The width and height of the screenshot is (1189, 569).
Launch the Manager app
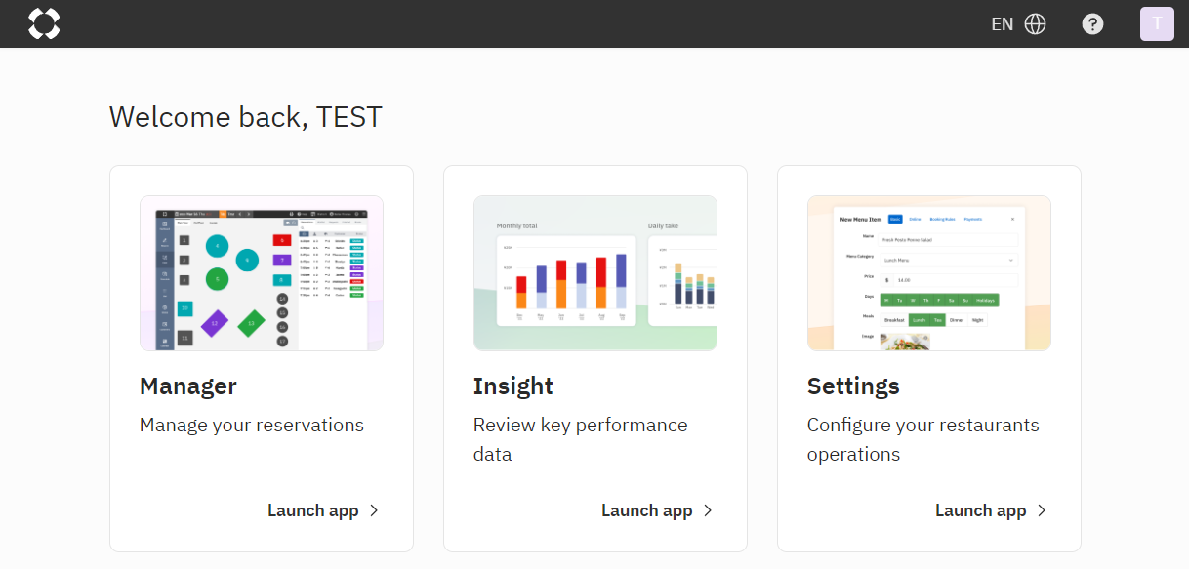(x=313, y=510)
